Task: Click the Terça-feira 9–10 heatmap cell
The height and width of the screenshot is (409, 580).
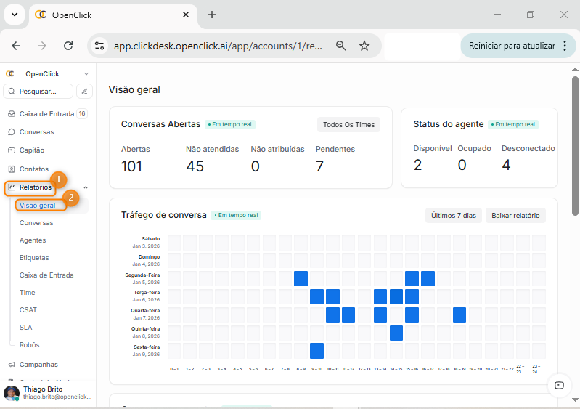Action: click(x=316, y=296)
